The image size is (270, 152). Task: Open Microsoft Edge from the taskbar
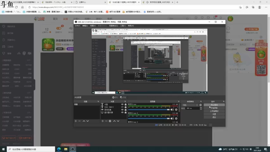(59, 149)
